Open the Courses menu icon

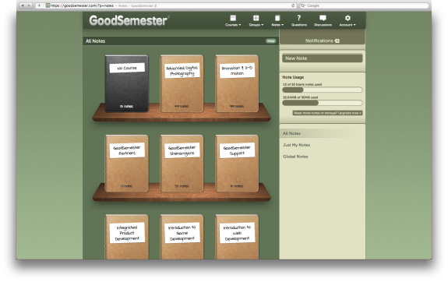tap(233, 18)
